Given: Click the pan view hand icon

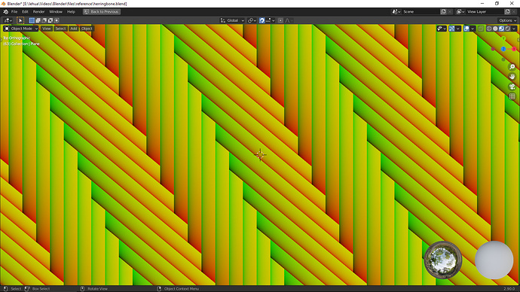Looking at the screenshot, I should pos(512,77).
